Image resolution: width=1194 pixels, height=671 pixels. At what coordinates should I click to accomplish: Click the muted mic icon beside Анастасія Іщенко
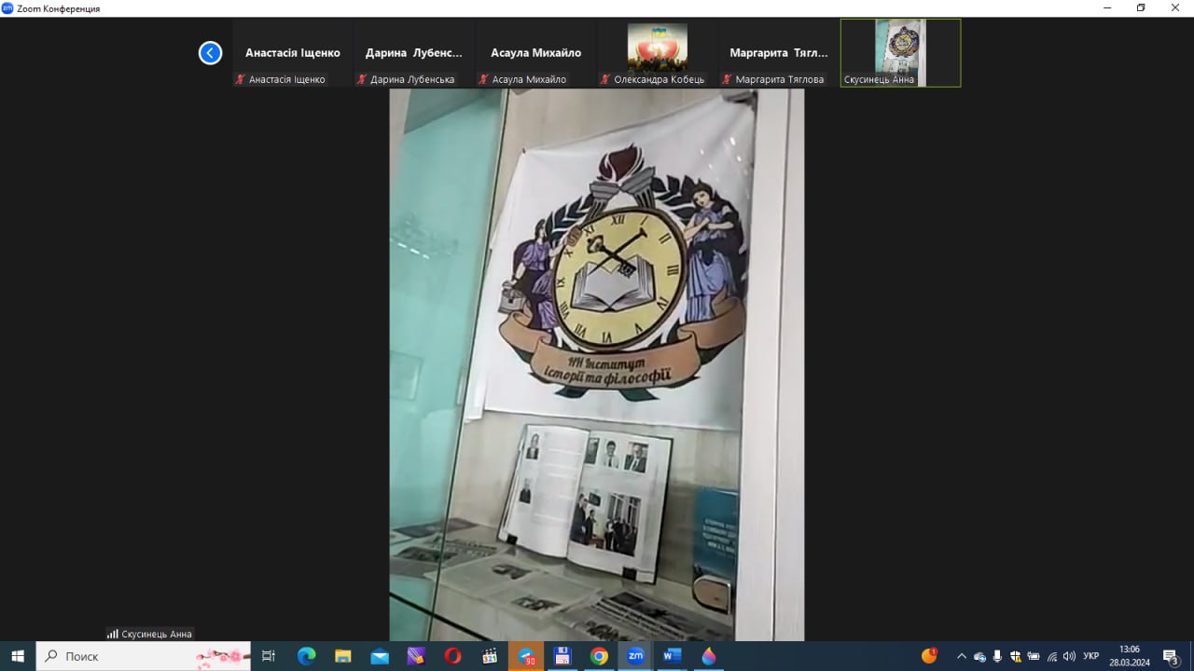[x=240, y=79]
